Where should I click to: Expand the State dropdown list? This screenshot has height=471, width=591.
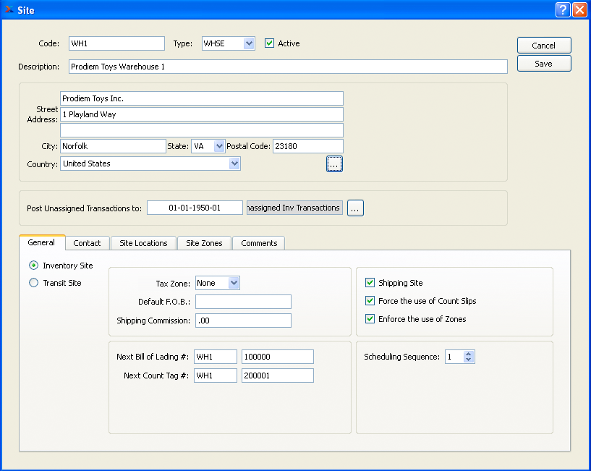[x=220, y=146]
